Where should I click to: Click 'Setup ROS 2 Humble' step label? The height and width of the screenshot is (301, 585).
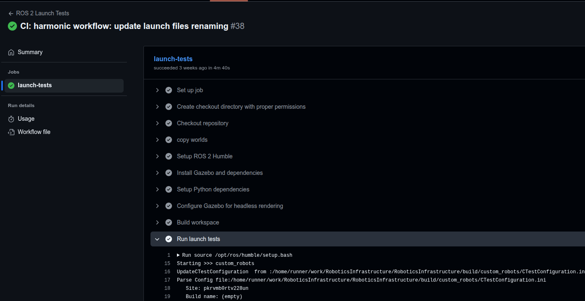click(x=205, y=156)
